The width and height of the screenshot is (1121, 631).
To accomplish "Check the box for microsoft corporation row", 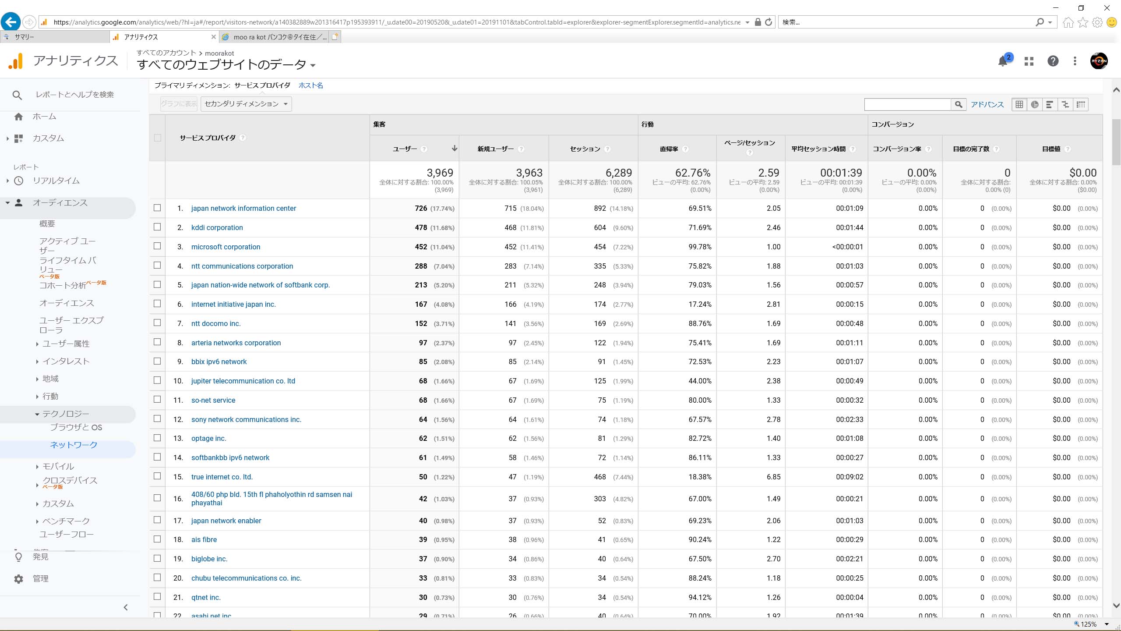I will click(x=157, y=246).
